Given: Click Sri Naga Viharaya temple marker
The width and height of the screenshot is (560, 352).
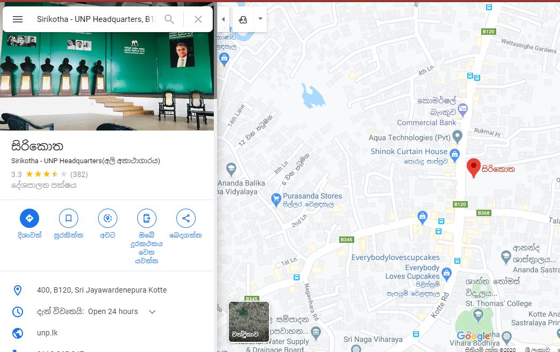Looking at the screenshot, I should coord(356,348).
